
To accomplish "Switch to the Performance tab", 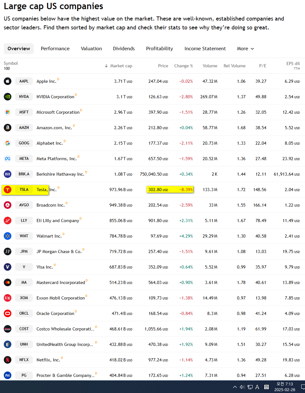I will [x=55, y=49].
